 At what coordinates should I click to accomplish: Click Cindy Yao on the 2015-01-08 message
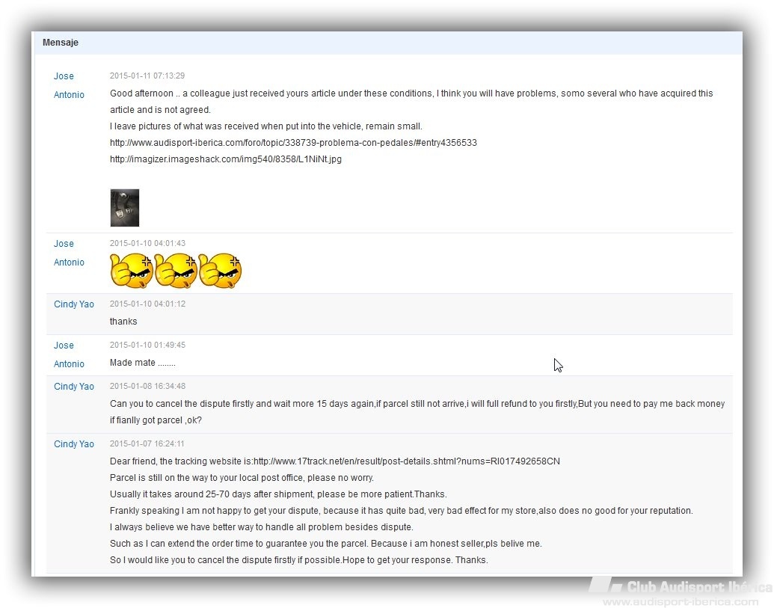coord(74,387)
